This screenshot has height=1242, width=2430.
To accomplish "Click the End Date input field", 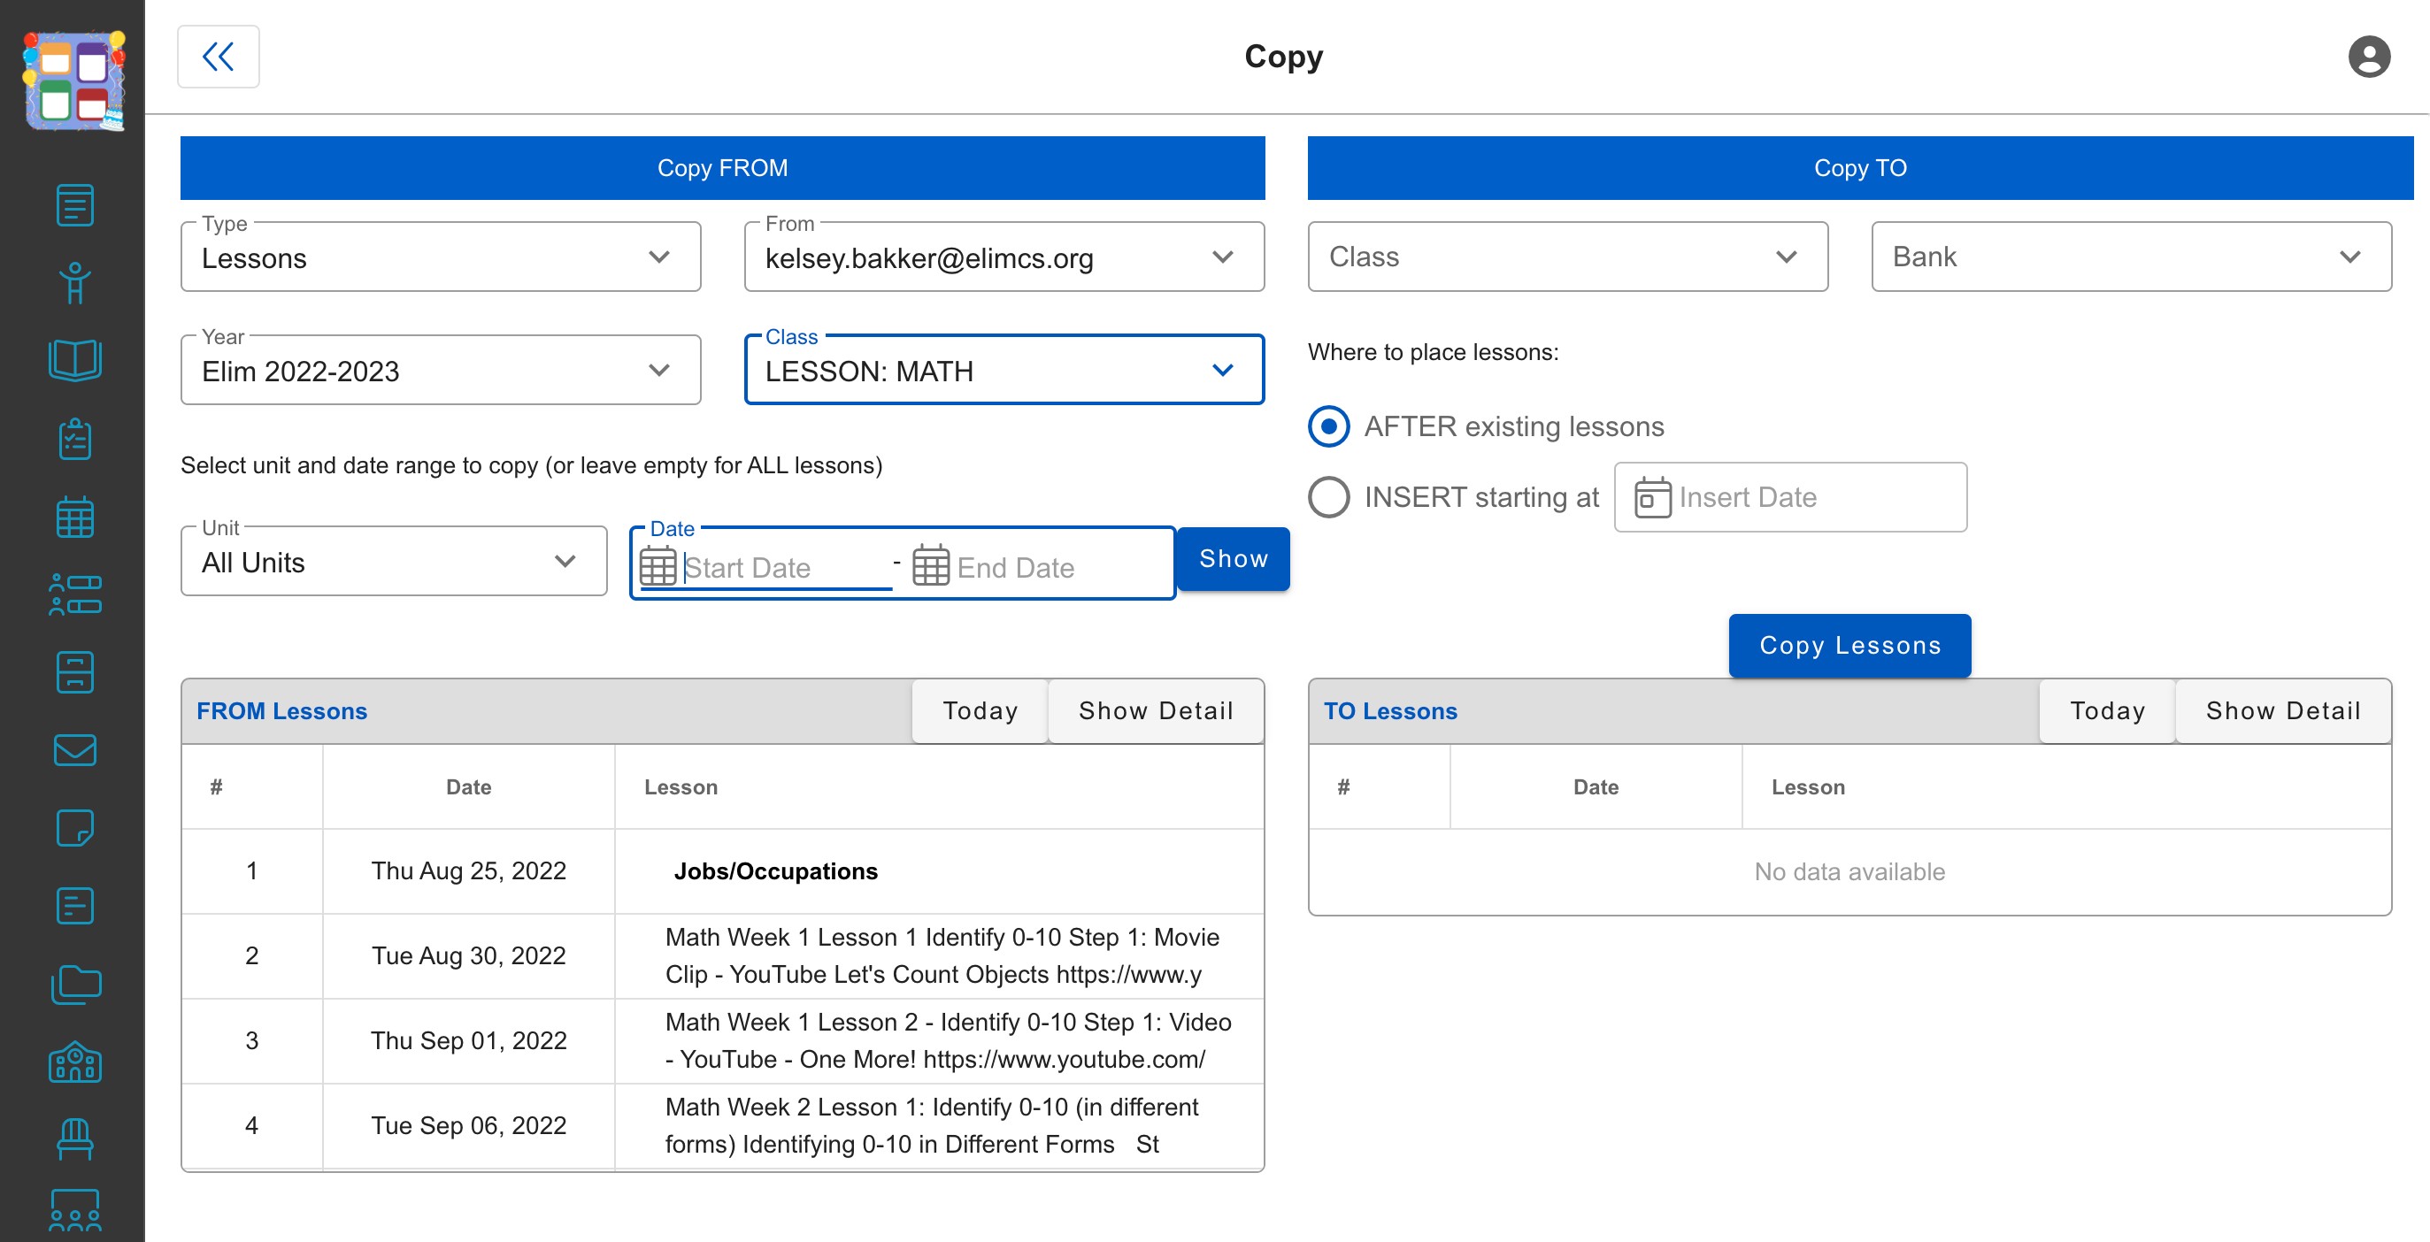I will (x=1060, y=568).
